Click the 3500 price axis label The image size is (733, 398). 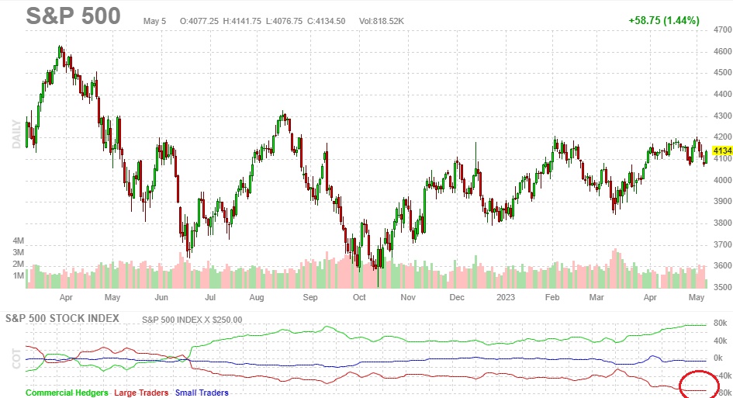723,287
